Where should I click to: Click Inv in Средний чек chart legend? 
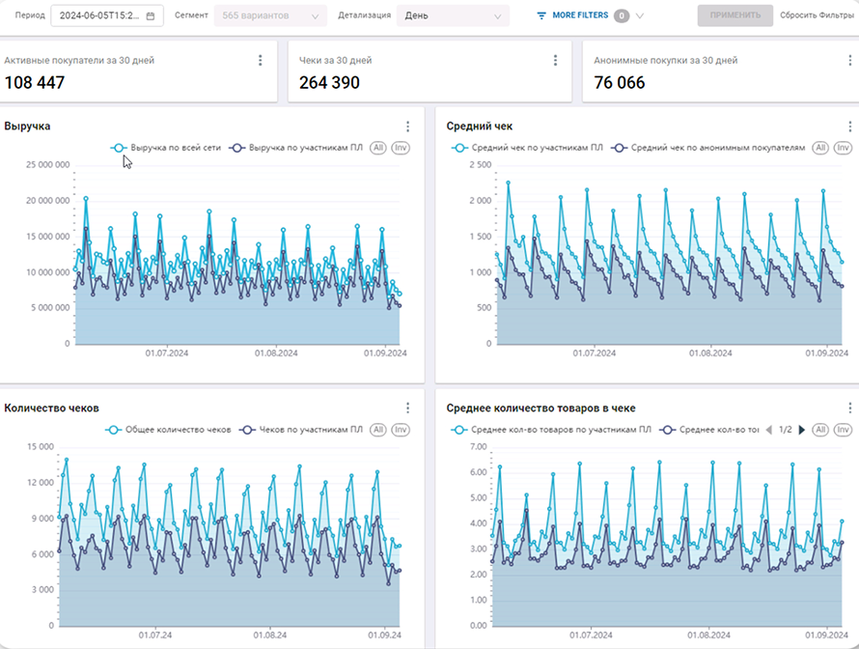point(844,148)
